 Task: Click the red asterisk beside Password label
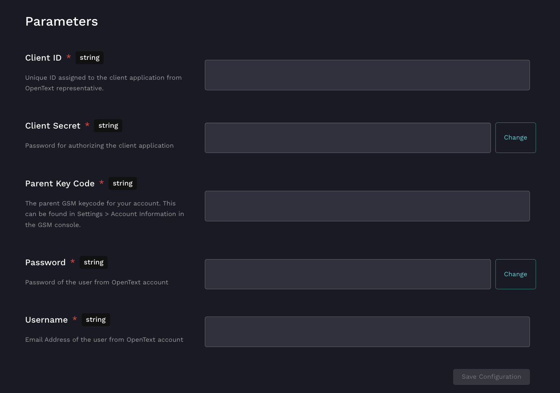(x=72, y=262)
